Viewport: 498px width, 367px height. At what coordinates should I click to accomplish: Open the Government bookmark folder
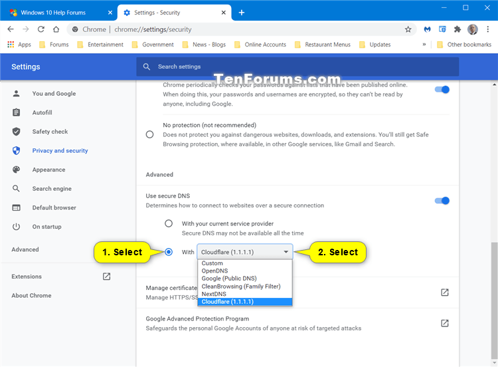pyautogui.click(x=153, y=45)
